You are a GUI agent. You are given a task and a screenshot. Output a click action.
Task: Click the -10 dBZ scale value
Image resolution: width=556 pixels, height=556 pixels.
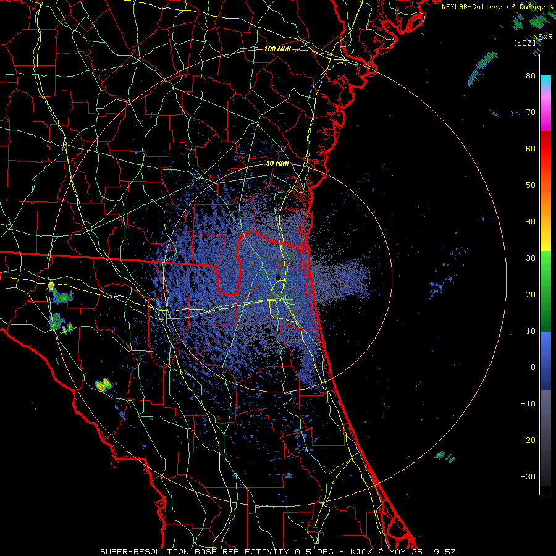coord(528,404)
